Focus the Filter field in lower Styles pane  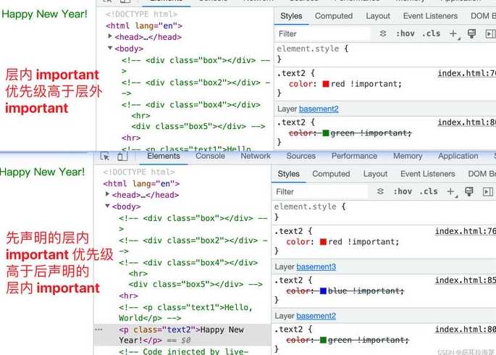(320, 191)
